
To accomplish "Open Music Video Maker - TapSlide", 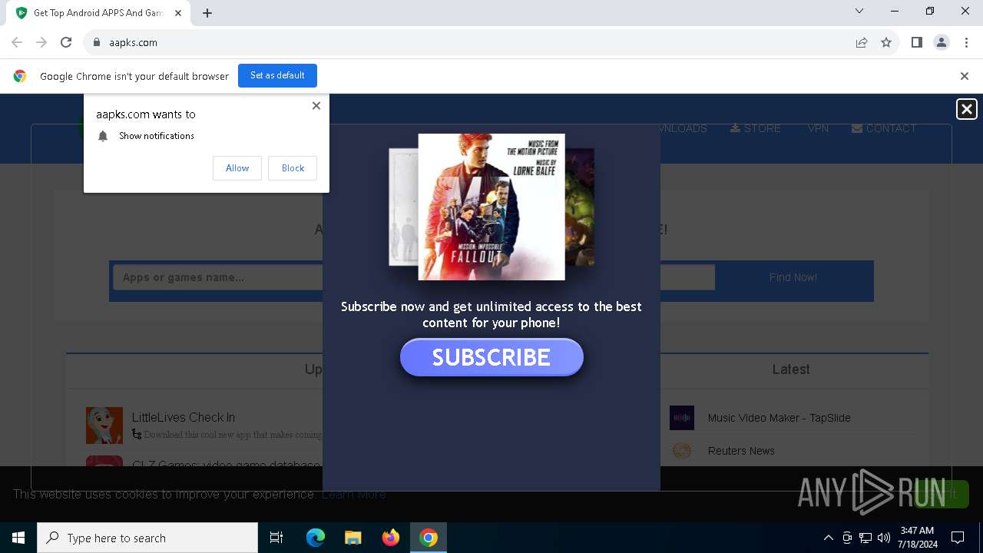I will (x=779, y=418).
